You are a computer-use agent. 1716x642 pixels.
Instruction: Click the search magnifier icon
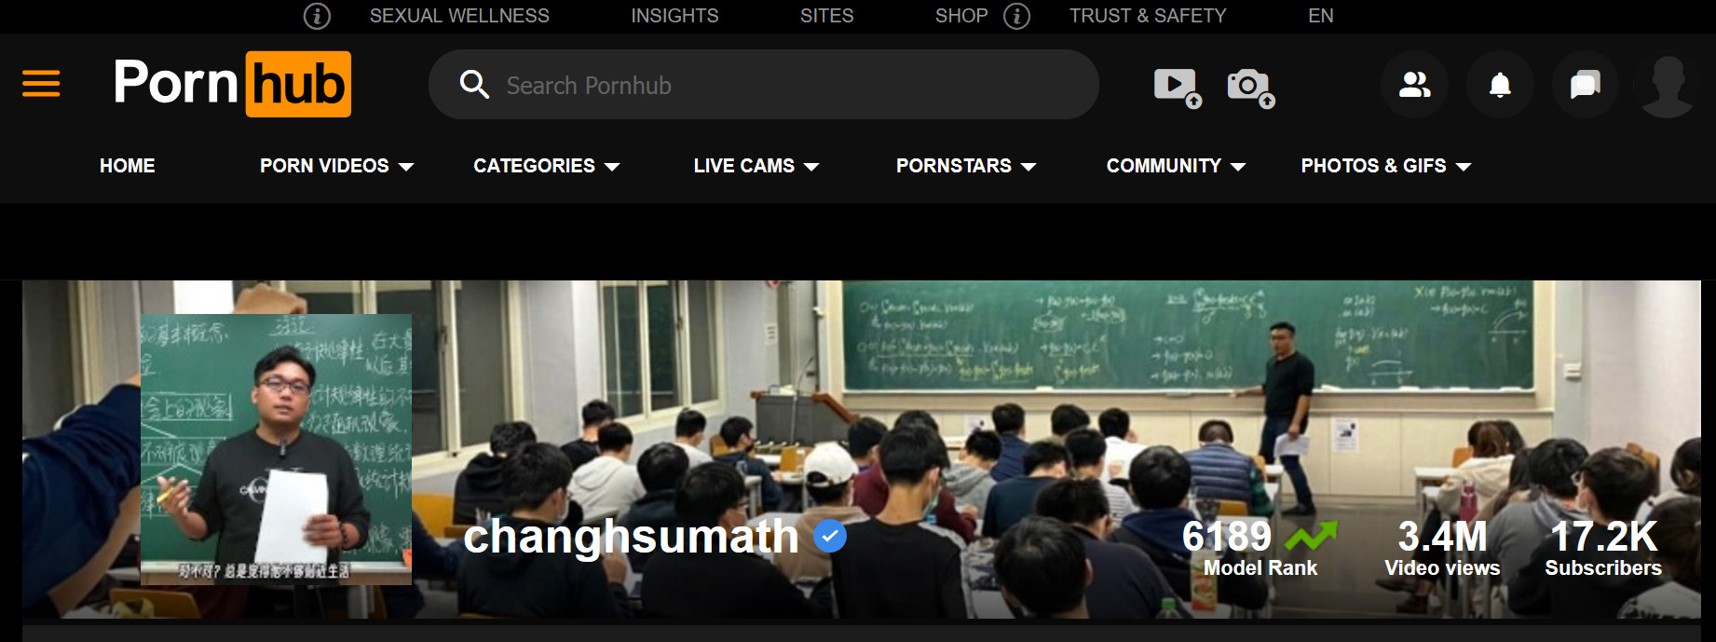coord(474,85)
